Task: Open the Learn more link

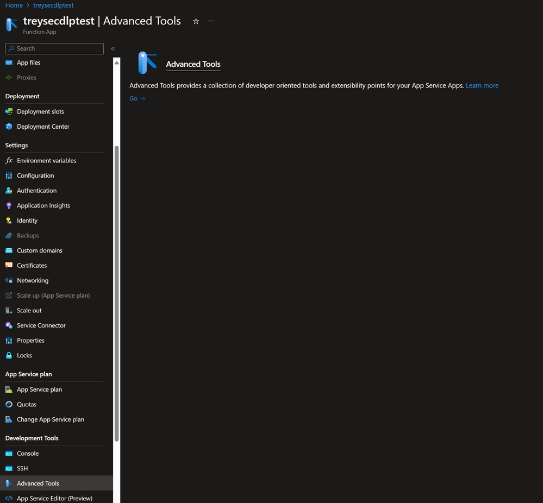Action: tap(482, 85)
